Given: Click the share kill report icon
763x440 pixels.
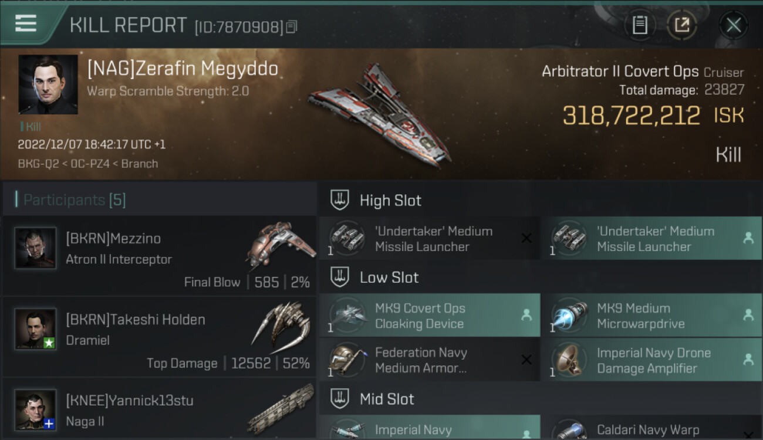Looking at the screenshot, I should [x=681, y=25].
